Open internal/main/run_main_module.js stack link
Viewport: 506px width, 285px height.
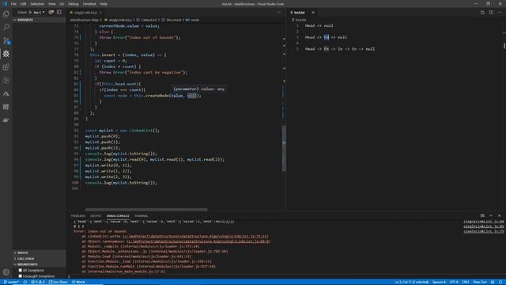point(126,272)
